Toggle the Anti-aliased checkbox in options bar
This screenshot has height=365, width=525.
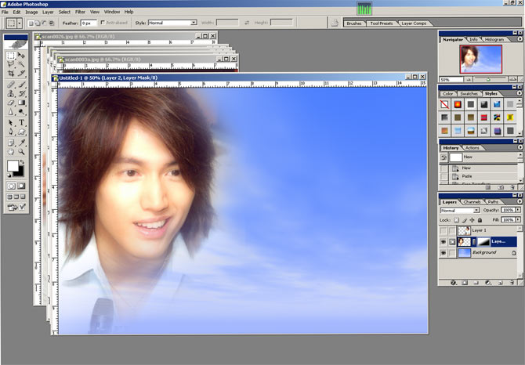click(103, 23)
